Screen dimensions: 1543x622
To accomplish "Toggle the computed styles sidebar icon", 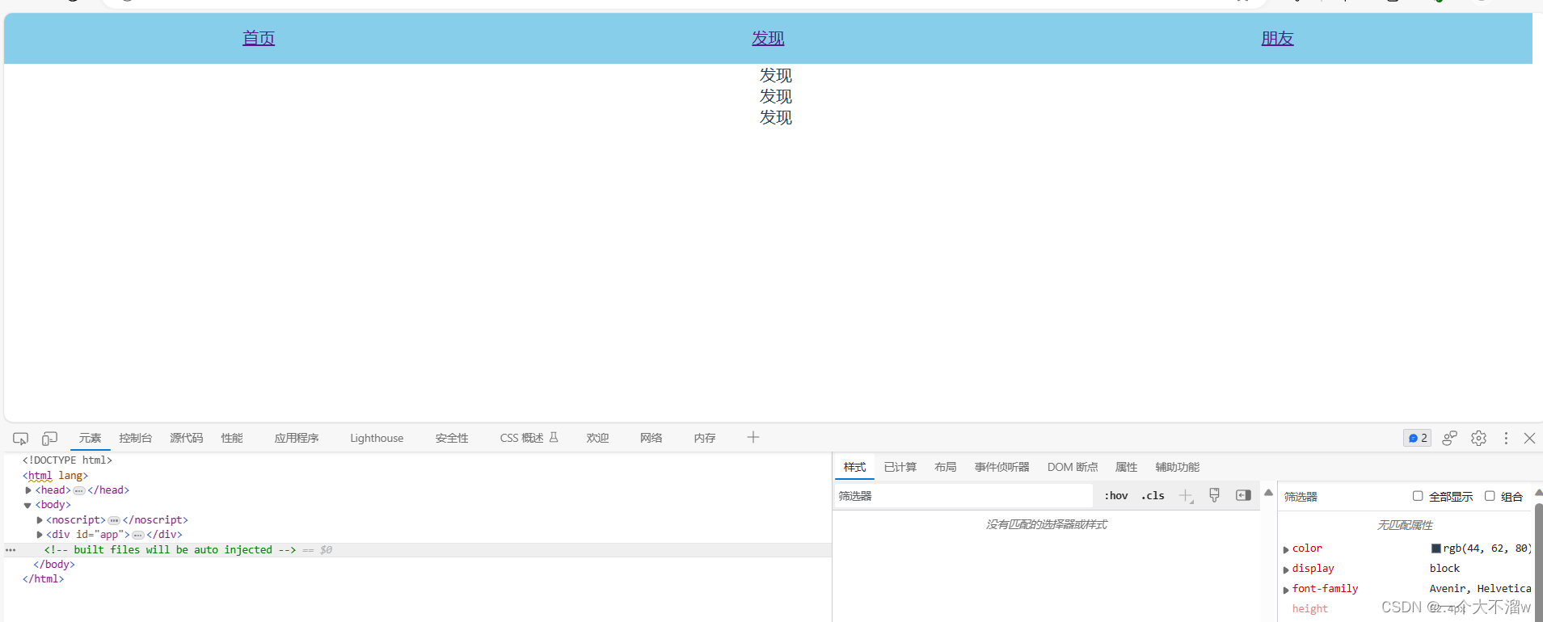I will click(x=1243, y=495).
